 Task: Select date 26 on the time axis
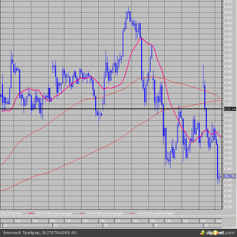pos(206,226)
